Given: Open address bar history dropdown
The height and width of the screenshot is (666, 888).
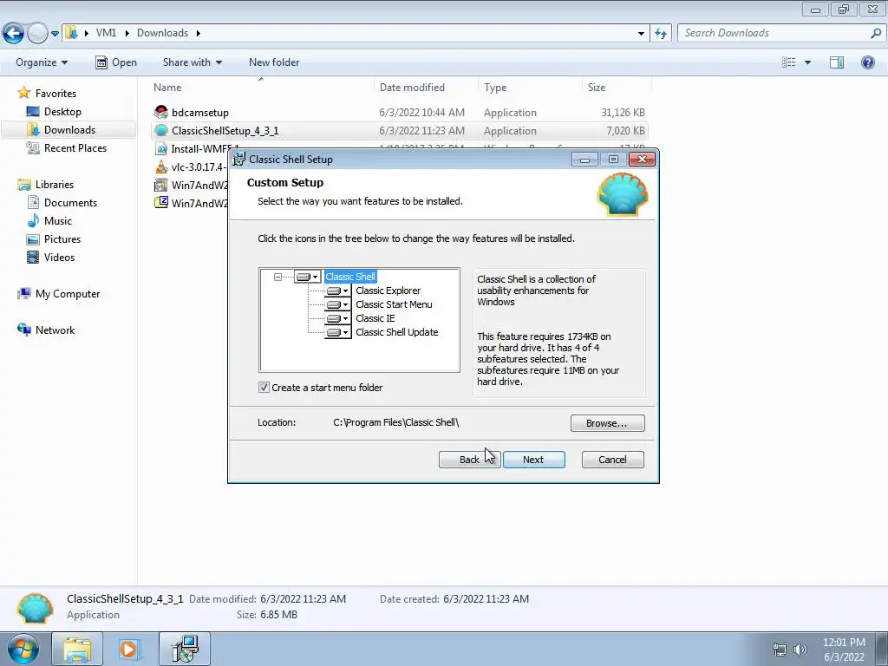Looking at the screenshot, I should click(641, 34).
